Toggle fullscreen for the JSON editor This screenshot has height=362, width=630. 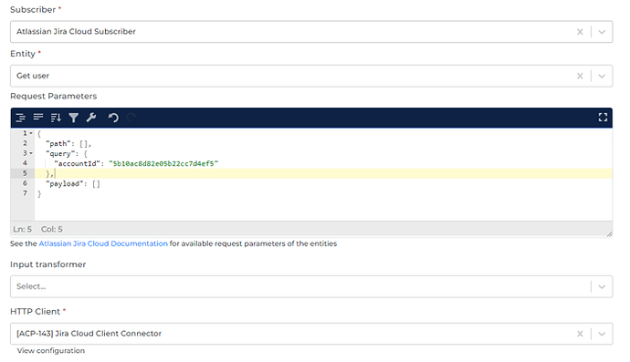[603, 118]
